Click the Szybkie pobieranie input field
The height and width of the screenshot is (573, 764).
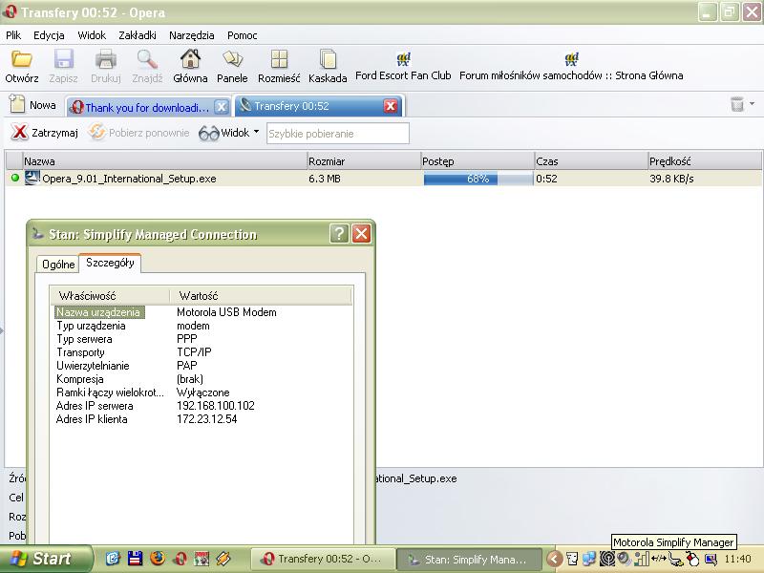(337, 134)
